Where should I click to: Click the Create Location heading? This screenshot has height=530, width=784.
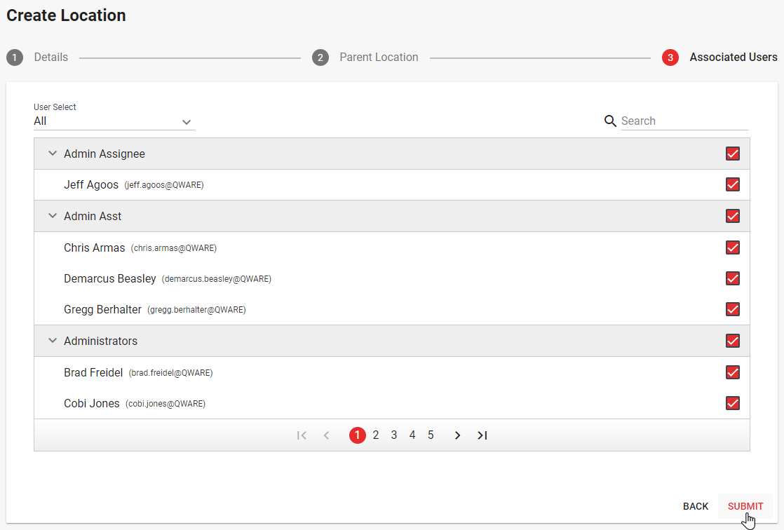coord(66,15)
